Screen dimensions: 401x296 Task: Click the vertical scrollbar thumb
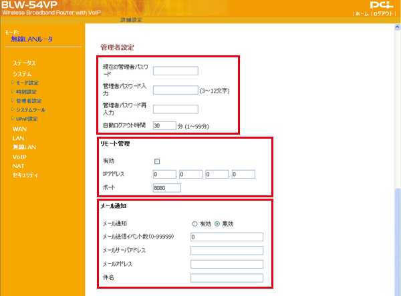pos(397,241)
